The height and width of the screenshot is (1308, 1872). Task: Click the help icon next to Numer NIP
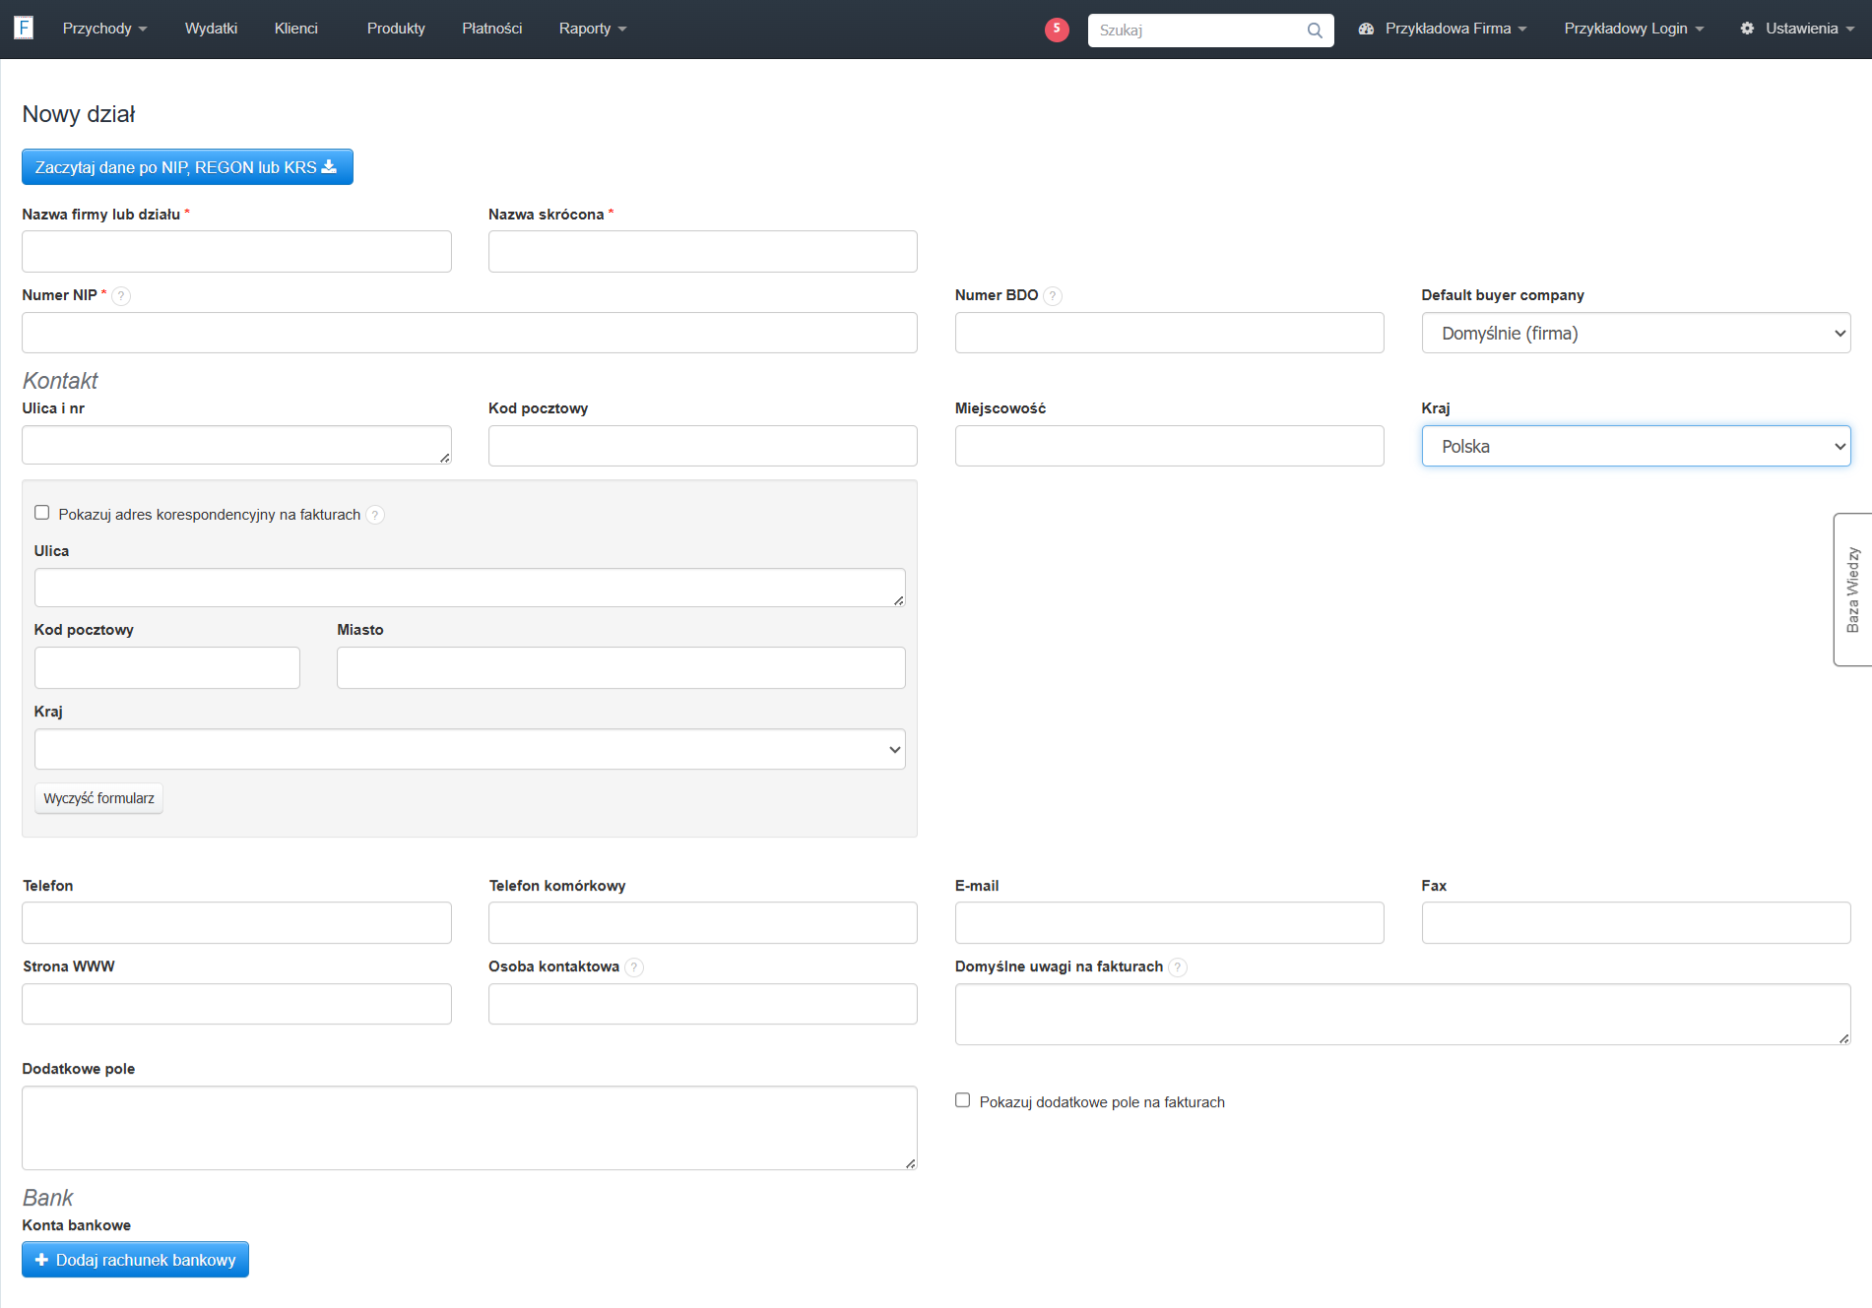[121, 296]
